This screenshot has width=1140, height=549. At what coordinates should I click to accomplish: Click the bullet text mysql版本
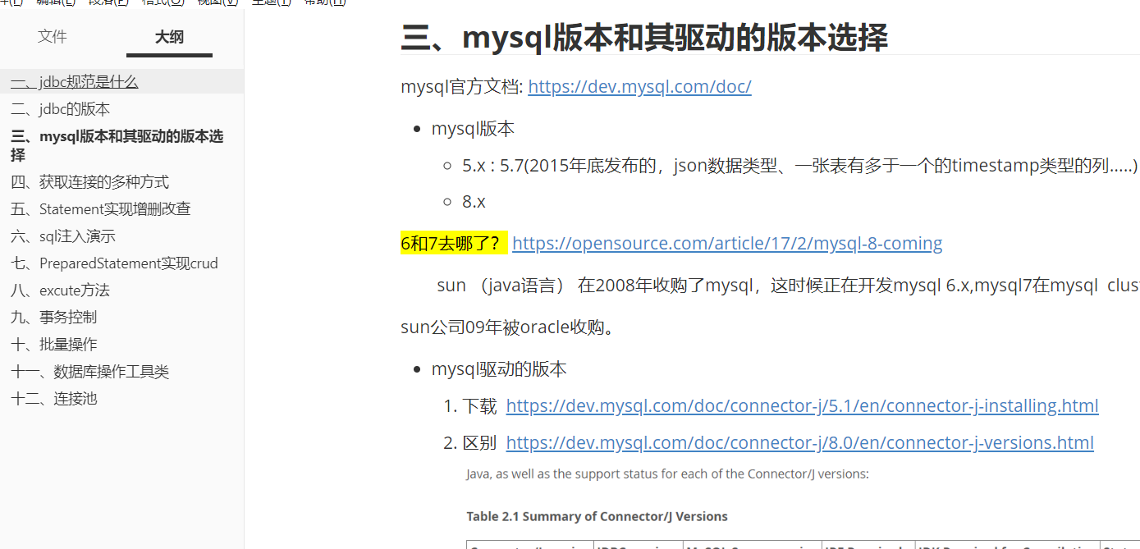474,129
